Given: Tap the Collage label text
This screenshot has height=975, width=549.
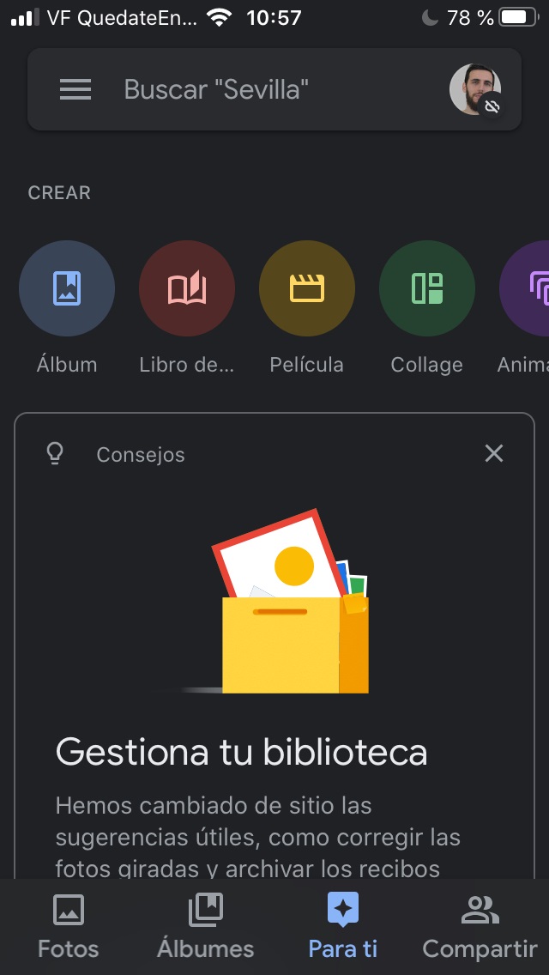Looking at the screenshot, I should 427,365.
